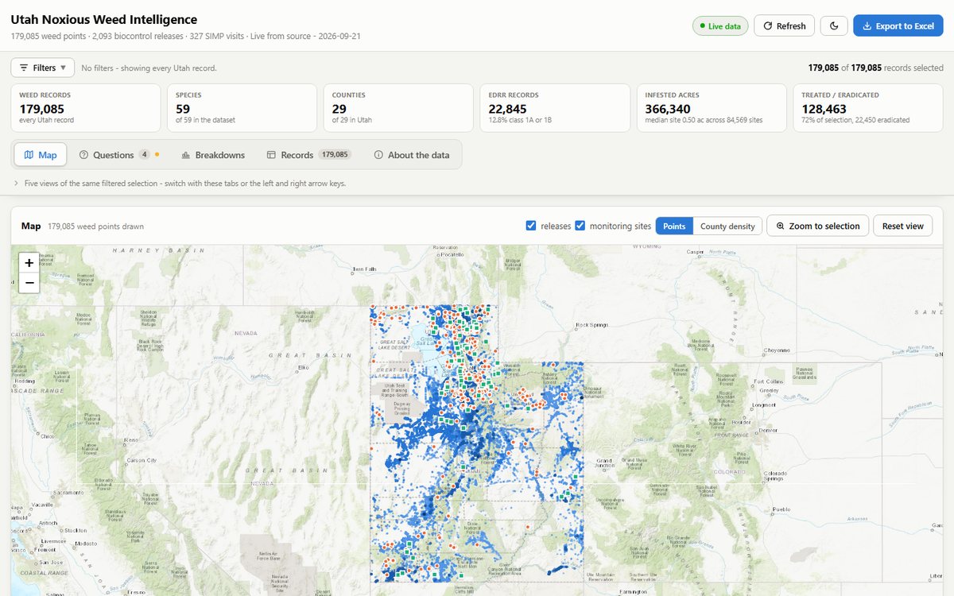Click the table icon on Records tab
The width and height of the screenshot is (954, 596).
[271, 155]
